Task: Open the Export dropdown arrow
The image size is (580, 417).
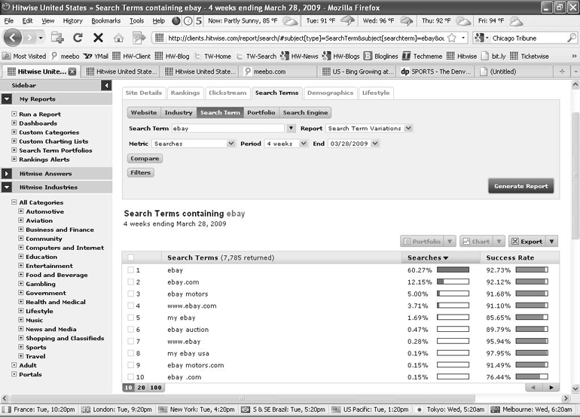Action: 552,242
